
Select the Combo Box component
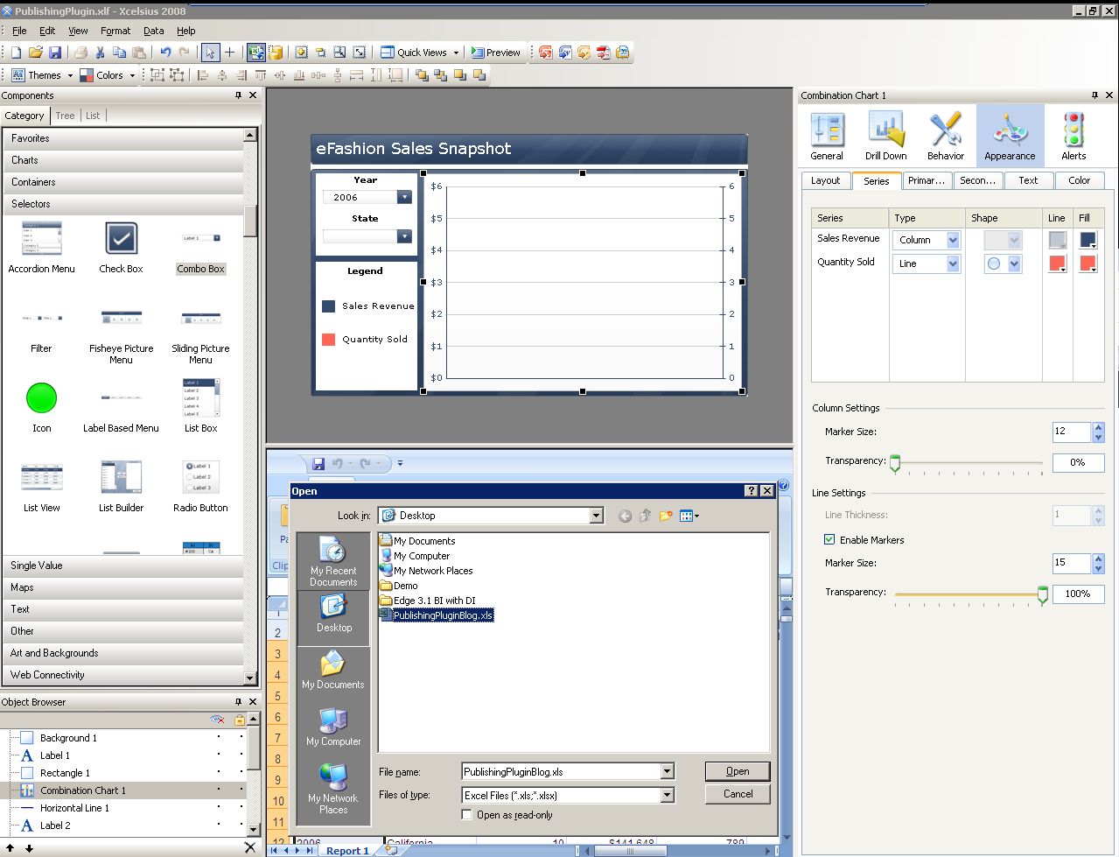(200, 248)
